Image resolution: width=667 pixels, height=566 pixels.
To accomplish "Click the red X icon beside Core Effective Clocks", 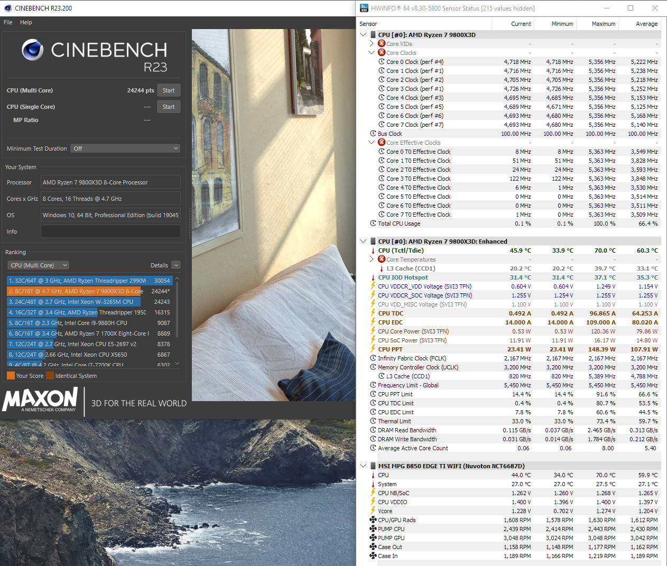I will click(x=382, y=143).
